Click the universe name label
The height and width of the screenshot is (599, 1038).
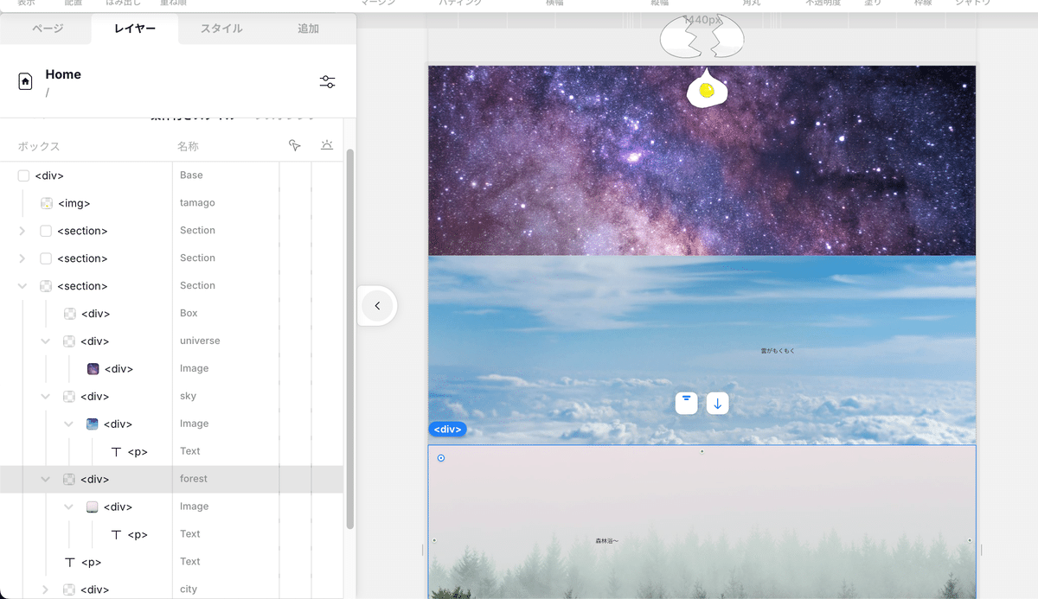click(x=200, y=341)
